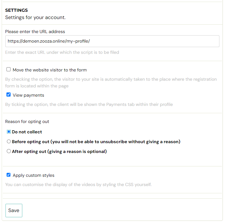Click 'Settings for your account.' subtitle
Viewport: 225px width, 223px height.
pyautogui.click(x=35, y=17)
